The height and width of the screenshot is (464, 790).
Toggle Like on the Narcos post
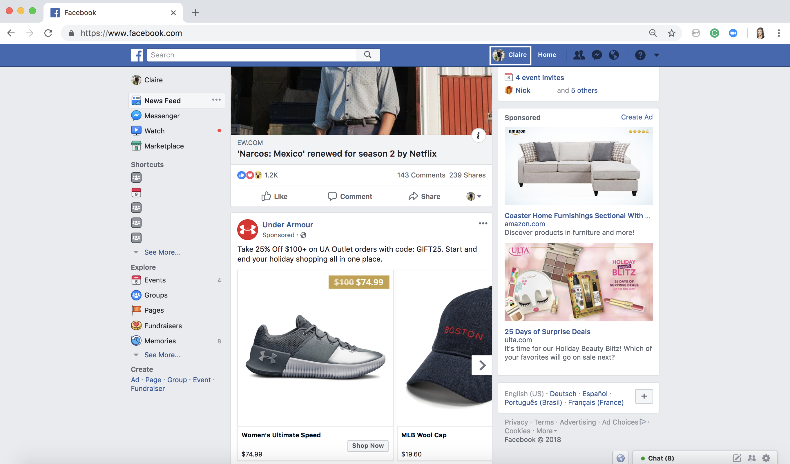274,196
